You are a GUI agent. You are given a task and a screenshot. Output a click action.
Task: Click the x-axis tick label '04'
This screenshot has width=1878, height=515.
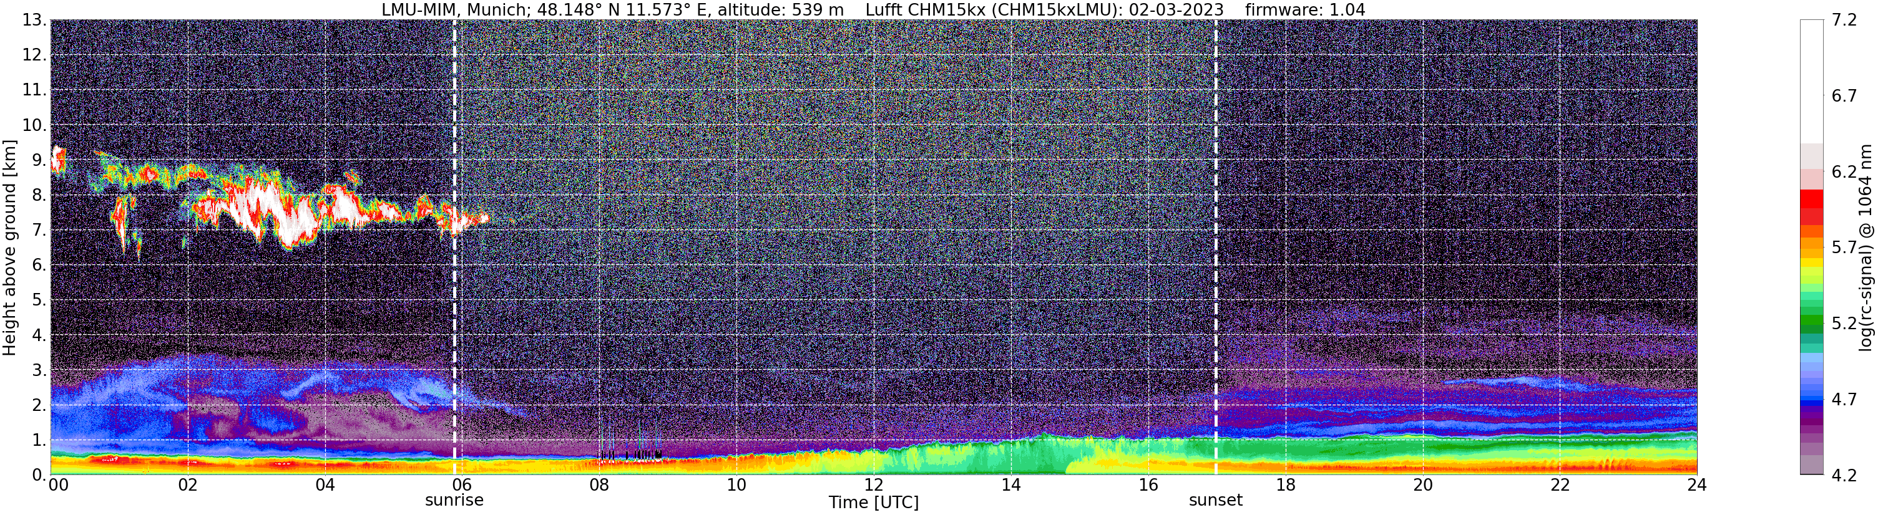pyautogui.click(x=325, y=485)
